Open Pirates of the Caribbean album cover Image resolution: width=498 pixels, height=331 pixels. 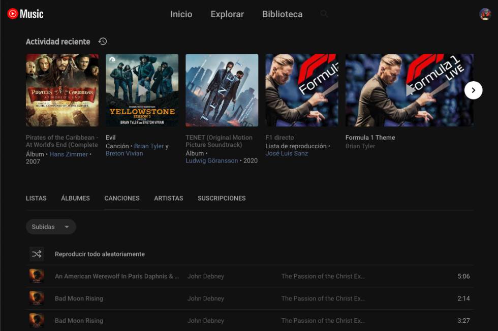[x=62, y=90]
